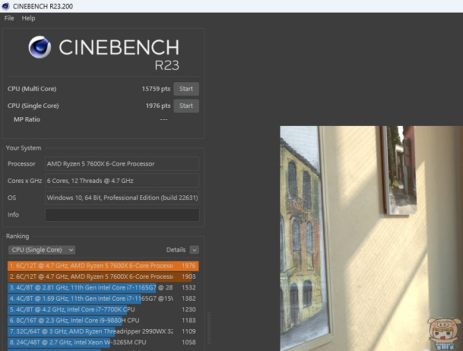Image resolution: width=463 pixels, height=351 pixels.
Task: Select ranking entry 1 with score 1976
Action: point(103,266)
